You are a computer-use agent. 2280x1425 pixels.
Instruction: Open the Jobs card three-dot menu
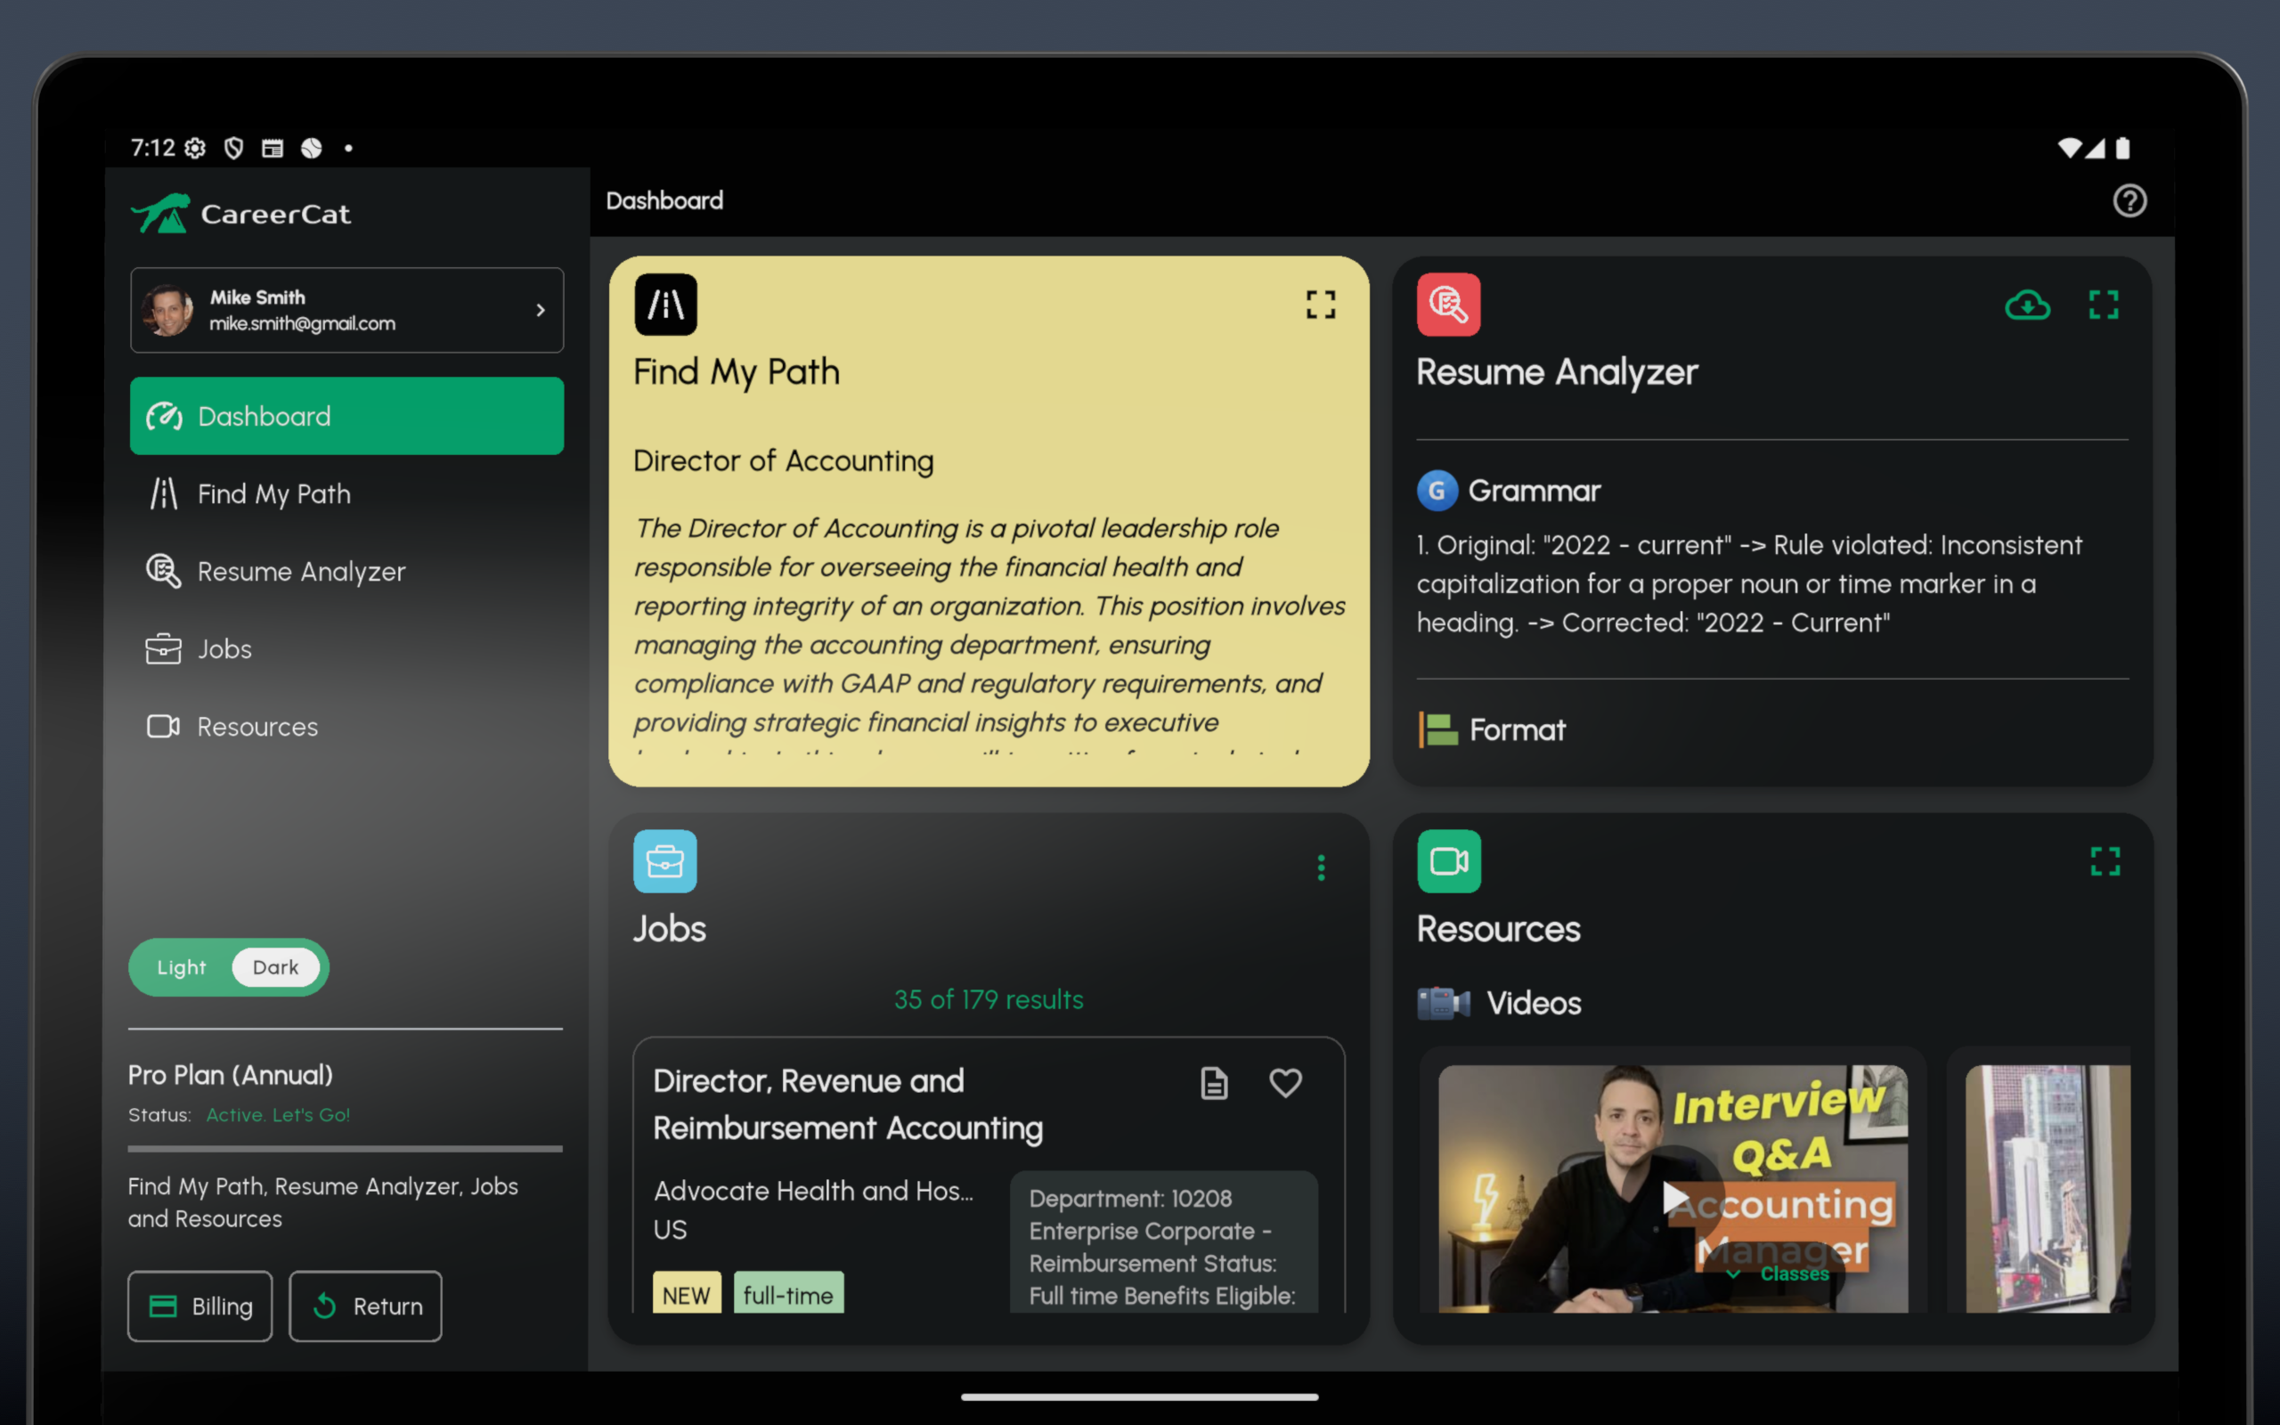[x=1321, y=867]
